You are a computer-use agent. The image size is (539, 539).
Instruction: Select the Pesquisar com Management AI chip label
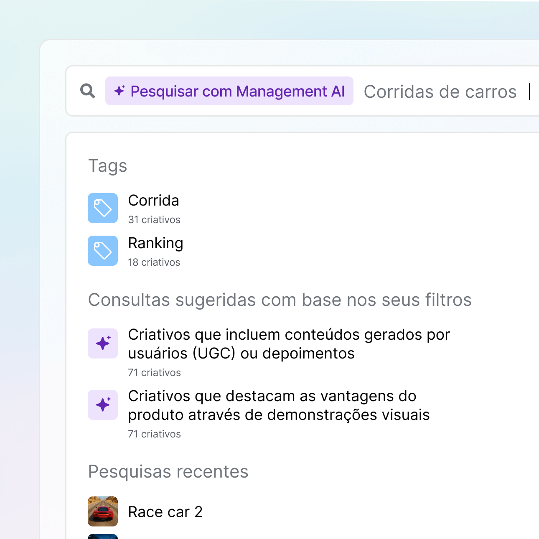[x=237, y=91]
